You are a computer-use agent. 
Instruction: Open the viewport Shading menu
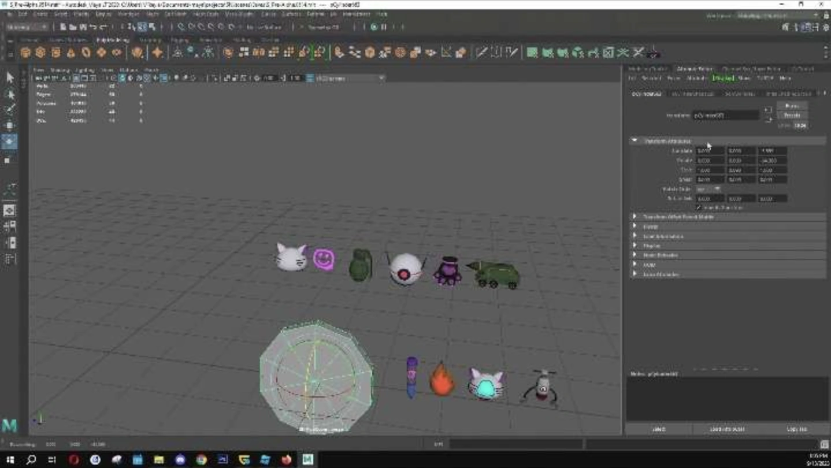[60, 70]
